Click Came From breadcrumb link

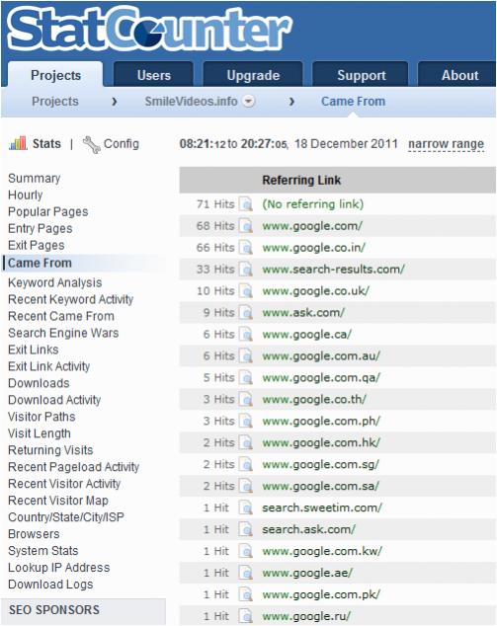tap(353, 102)
